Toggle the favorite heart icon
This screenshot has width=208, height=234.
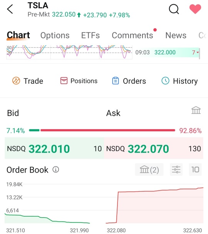coord(195,9)
